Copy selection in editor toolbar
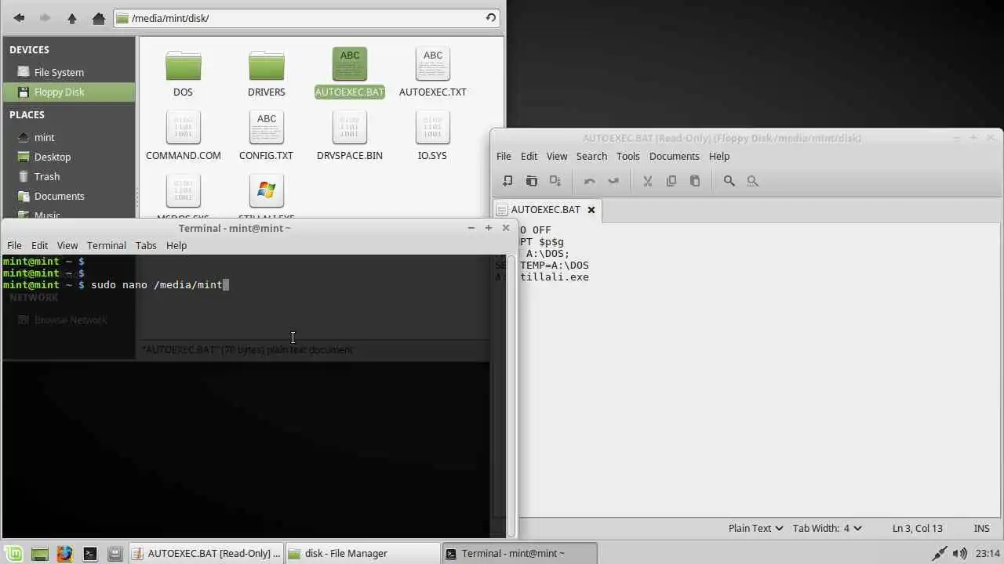Image resolution: width=1004 pixels, height=564 pixels. pos(671,181)
